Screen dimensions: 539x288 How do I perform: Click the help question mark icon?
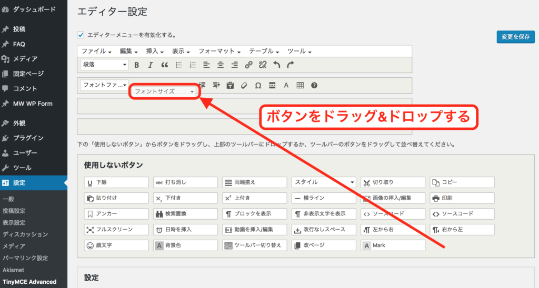314,85
